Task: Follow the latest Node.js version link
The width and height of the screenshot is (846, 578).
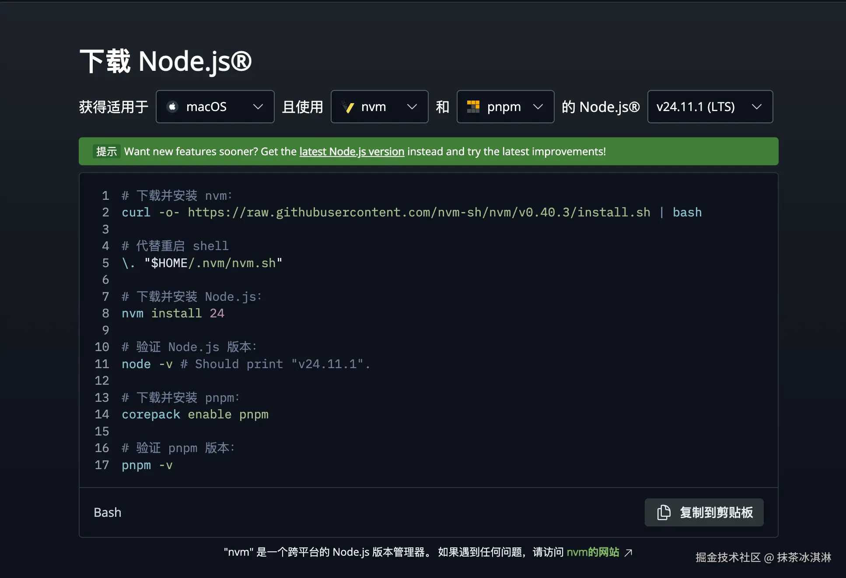Action: click(352, 152)
